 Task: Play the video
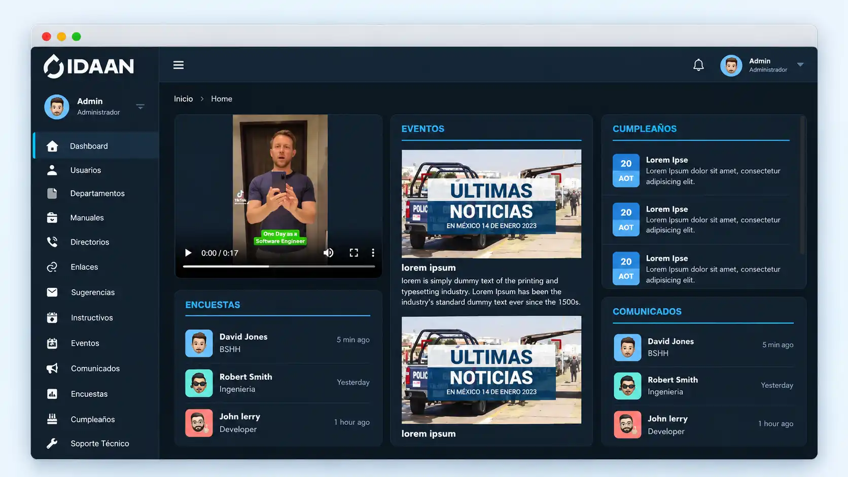pyautogui.click(x=188, y=252)
